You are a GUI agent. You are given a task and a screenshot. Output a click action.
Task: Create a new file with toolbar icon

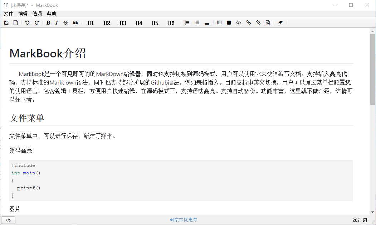(15, 23)
